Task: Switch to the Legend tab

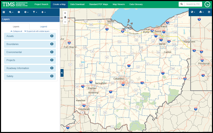Action: [44, 27]
